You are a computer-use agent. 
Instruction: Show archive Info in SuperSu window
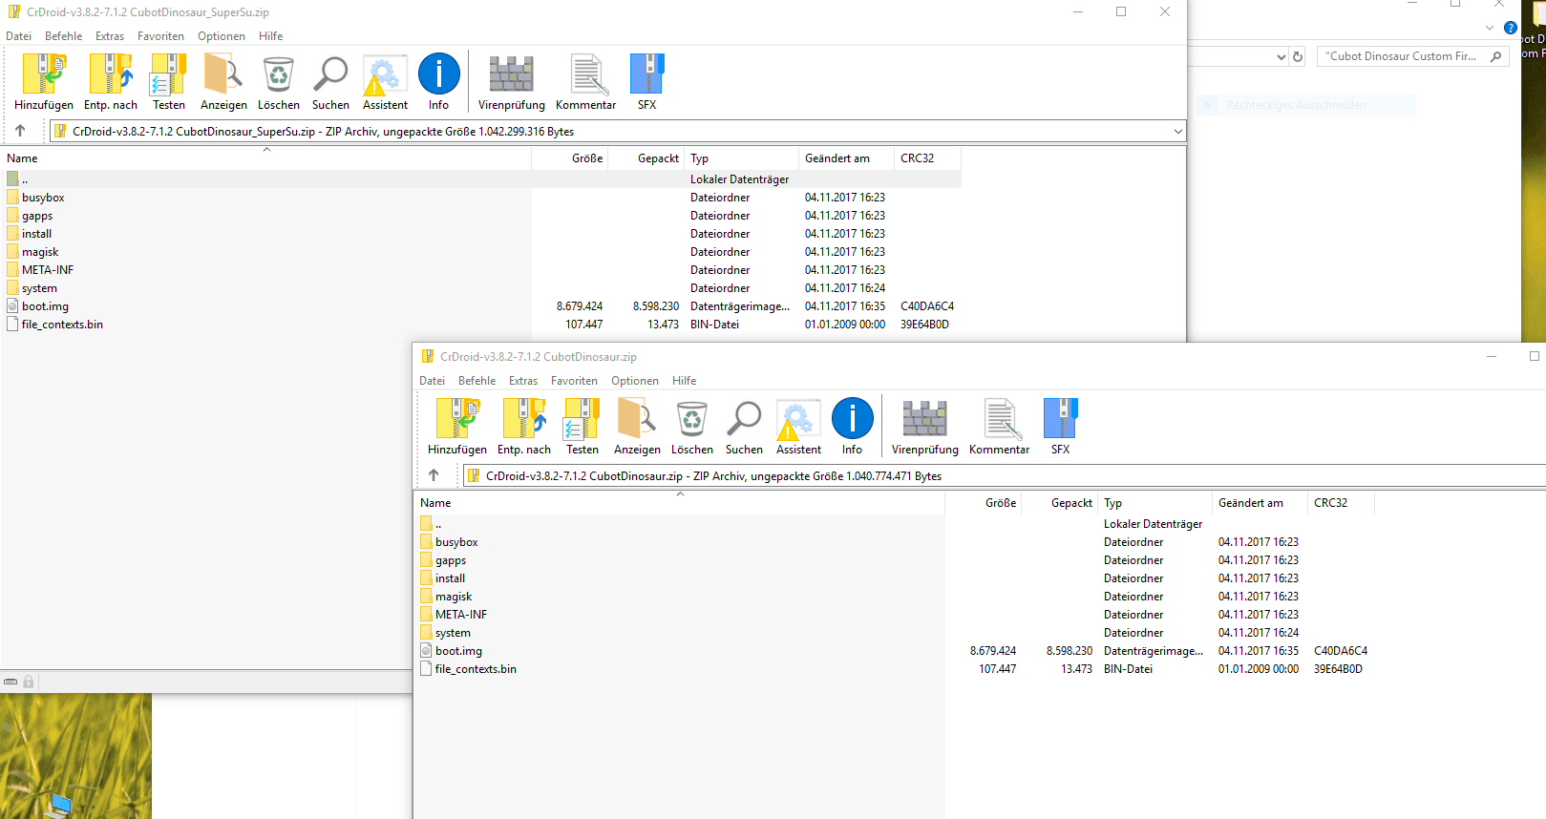click(438, 82)
